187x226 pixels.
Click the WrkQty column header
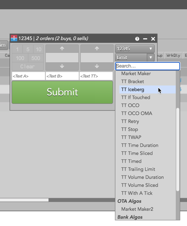[x=173, y=56]
